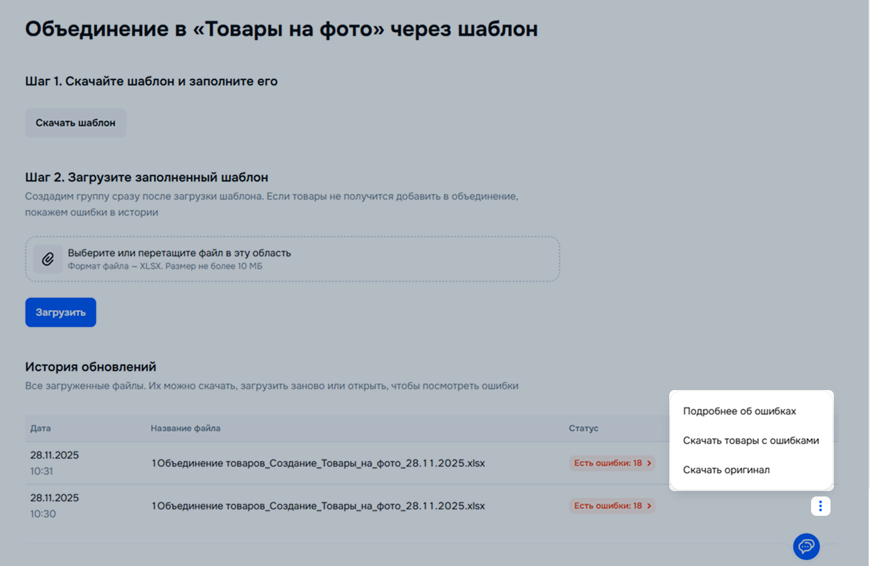Click the Шаг 2 section heading

147,177
